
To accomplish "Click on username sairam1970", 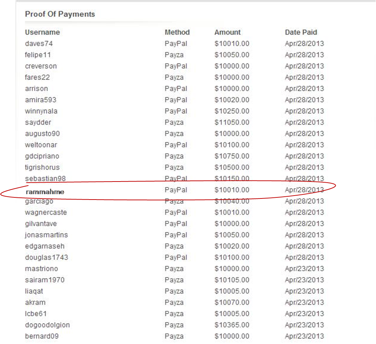I will tap(45, 280).
